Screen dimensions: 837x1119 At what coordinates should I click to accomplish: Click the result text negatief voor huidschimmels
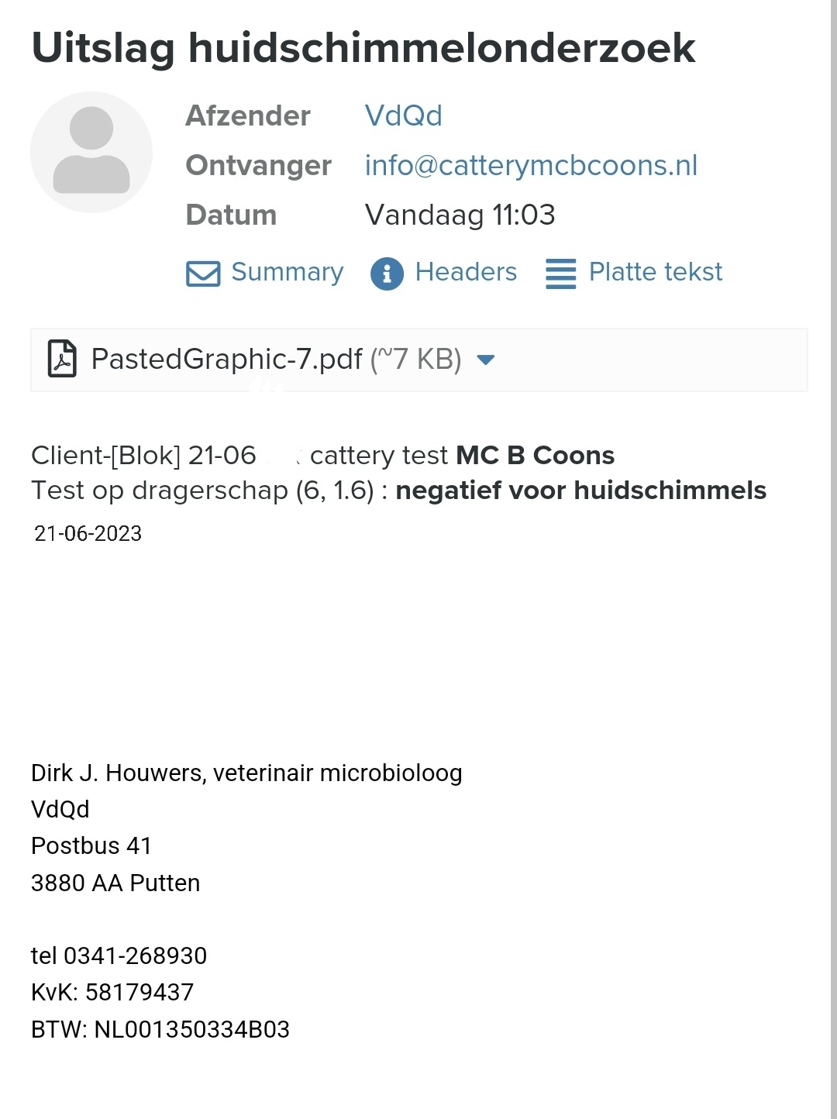pyautogui.click(x=581, y=491)
